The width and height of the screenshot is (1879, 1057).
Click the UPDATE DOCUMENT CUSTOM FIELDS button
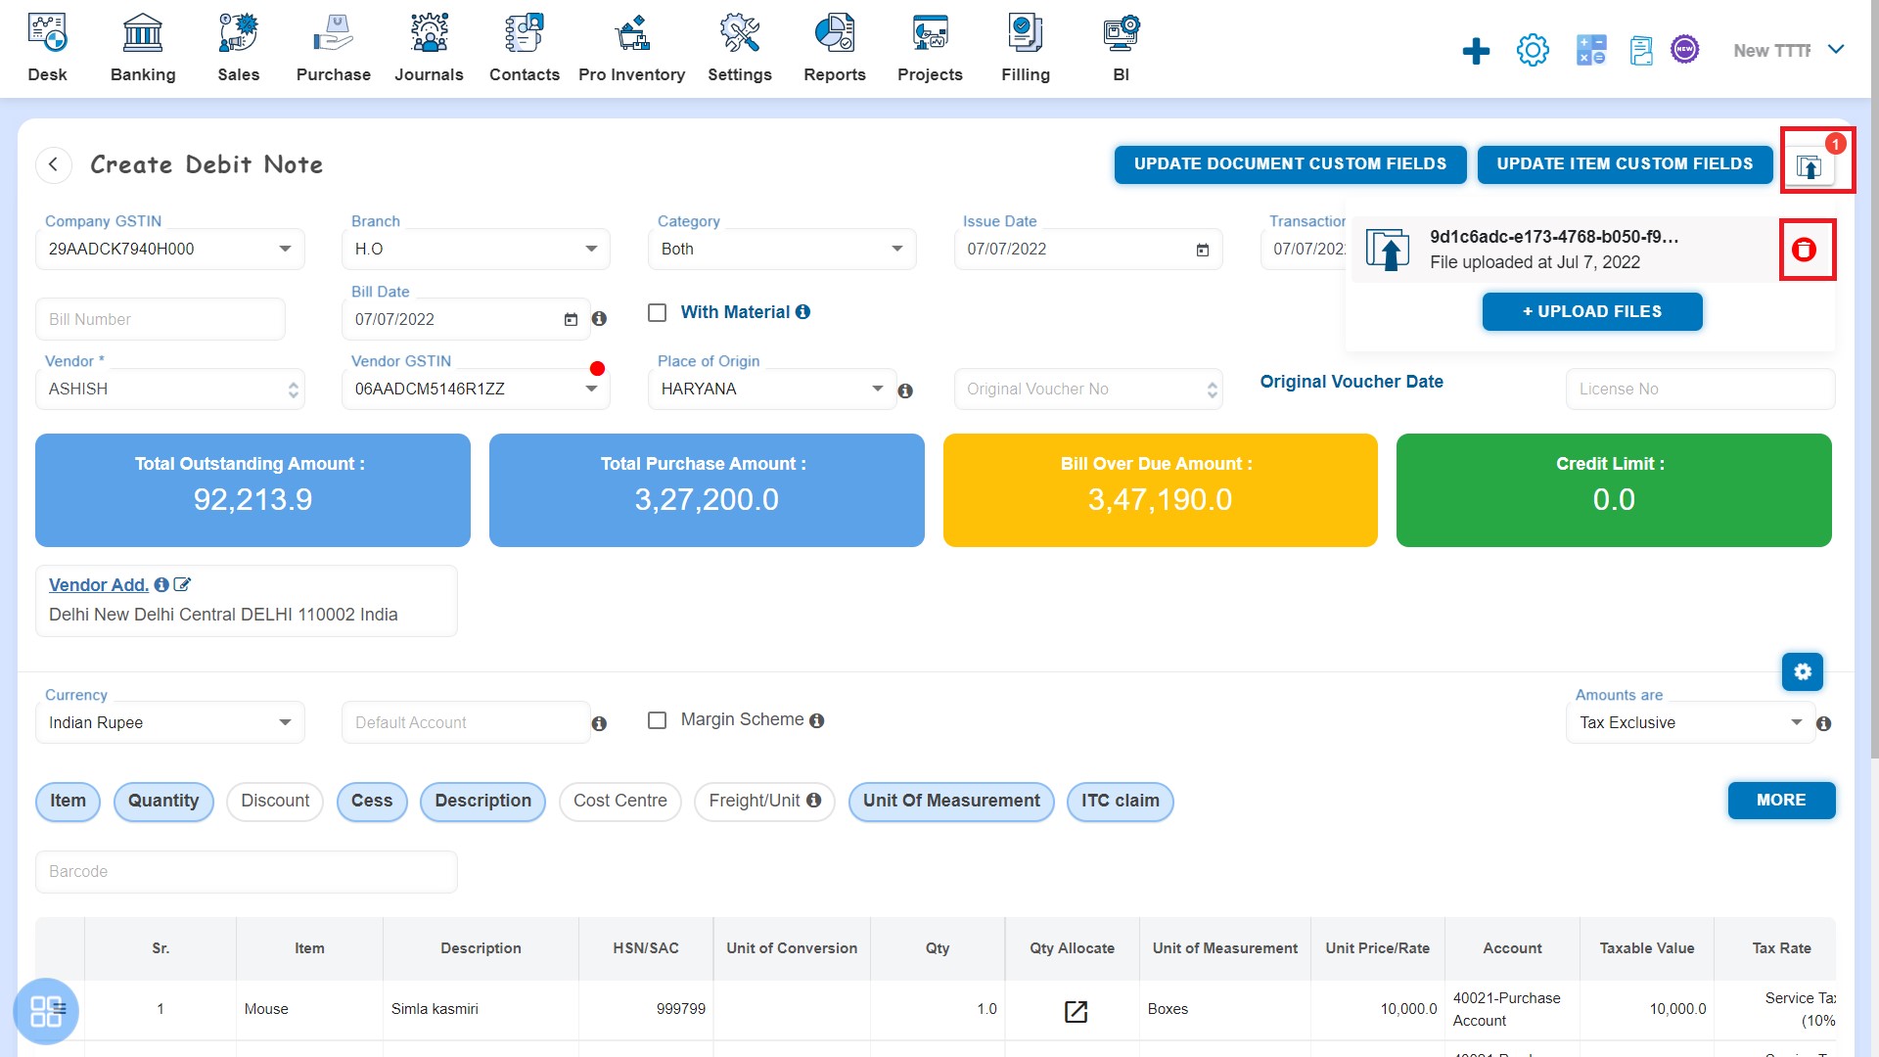click(x=1289, y=162)
